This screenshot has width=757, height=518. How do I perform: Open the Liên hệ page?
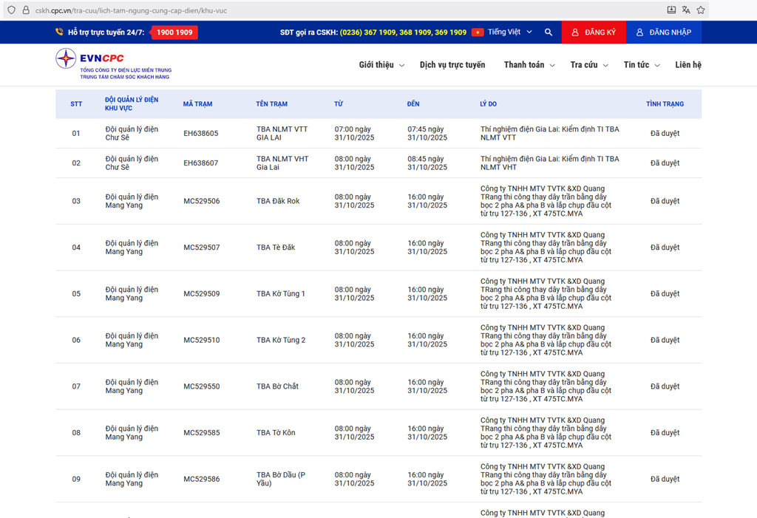tap(688, 65)
